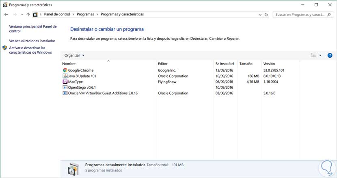Image resolution: width=337 pixels, height=178 pixels.
Task: Open help with the blue question mark icon
Action: click(x=330, y=55)
